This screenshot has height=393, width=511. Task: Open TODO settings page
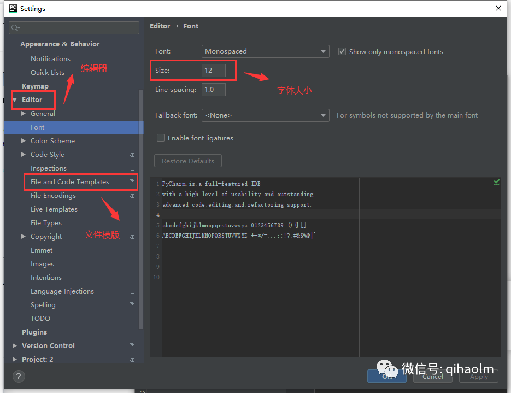coord(40,318)
